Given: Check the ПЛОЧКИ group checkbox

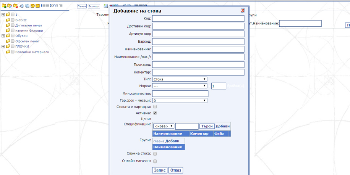Looking at the screenshot, I should pos(13,46).
